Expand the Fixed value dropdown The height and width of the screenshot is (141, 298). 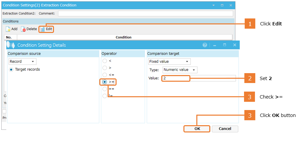pos(169,62)
